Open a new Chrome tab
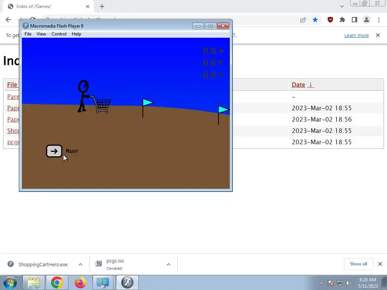387x290 pixels. pyautogui.click(x=102, y=6)
